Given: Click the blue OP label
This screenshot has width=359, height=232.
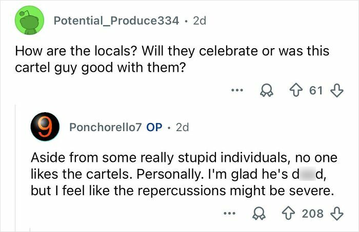Looking at the screenshot, I should point(154,127).
